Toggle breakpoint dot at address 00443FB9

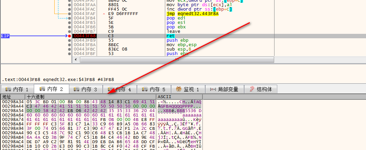(69, 40)
